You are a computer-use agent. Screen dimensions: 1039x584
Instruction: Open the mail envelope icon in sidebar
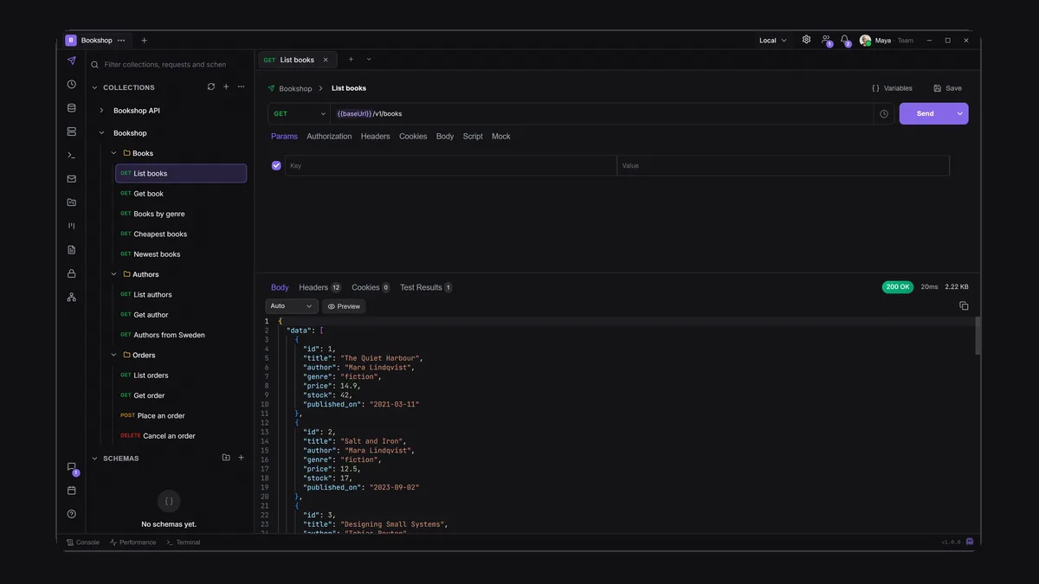(71, 179)
